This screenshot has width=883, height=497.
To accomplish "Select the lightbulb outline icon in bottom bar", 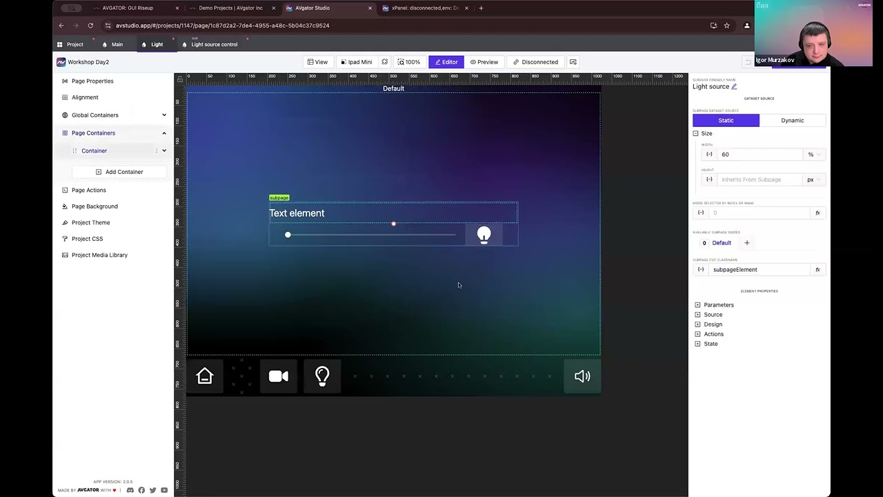I will (322, 376).
